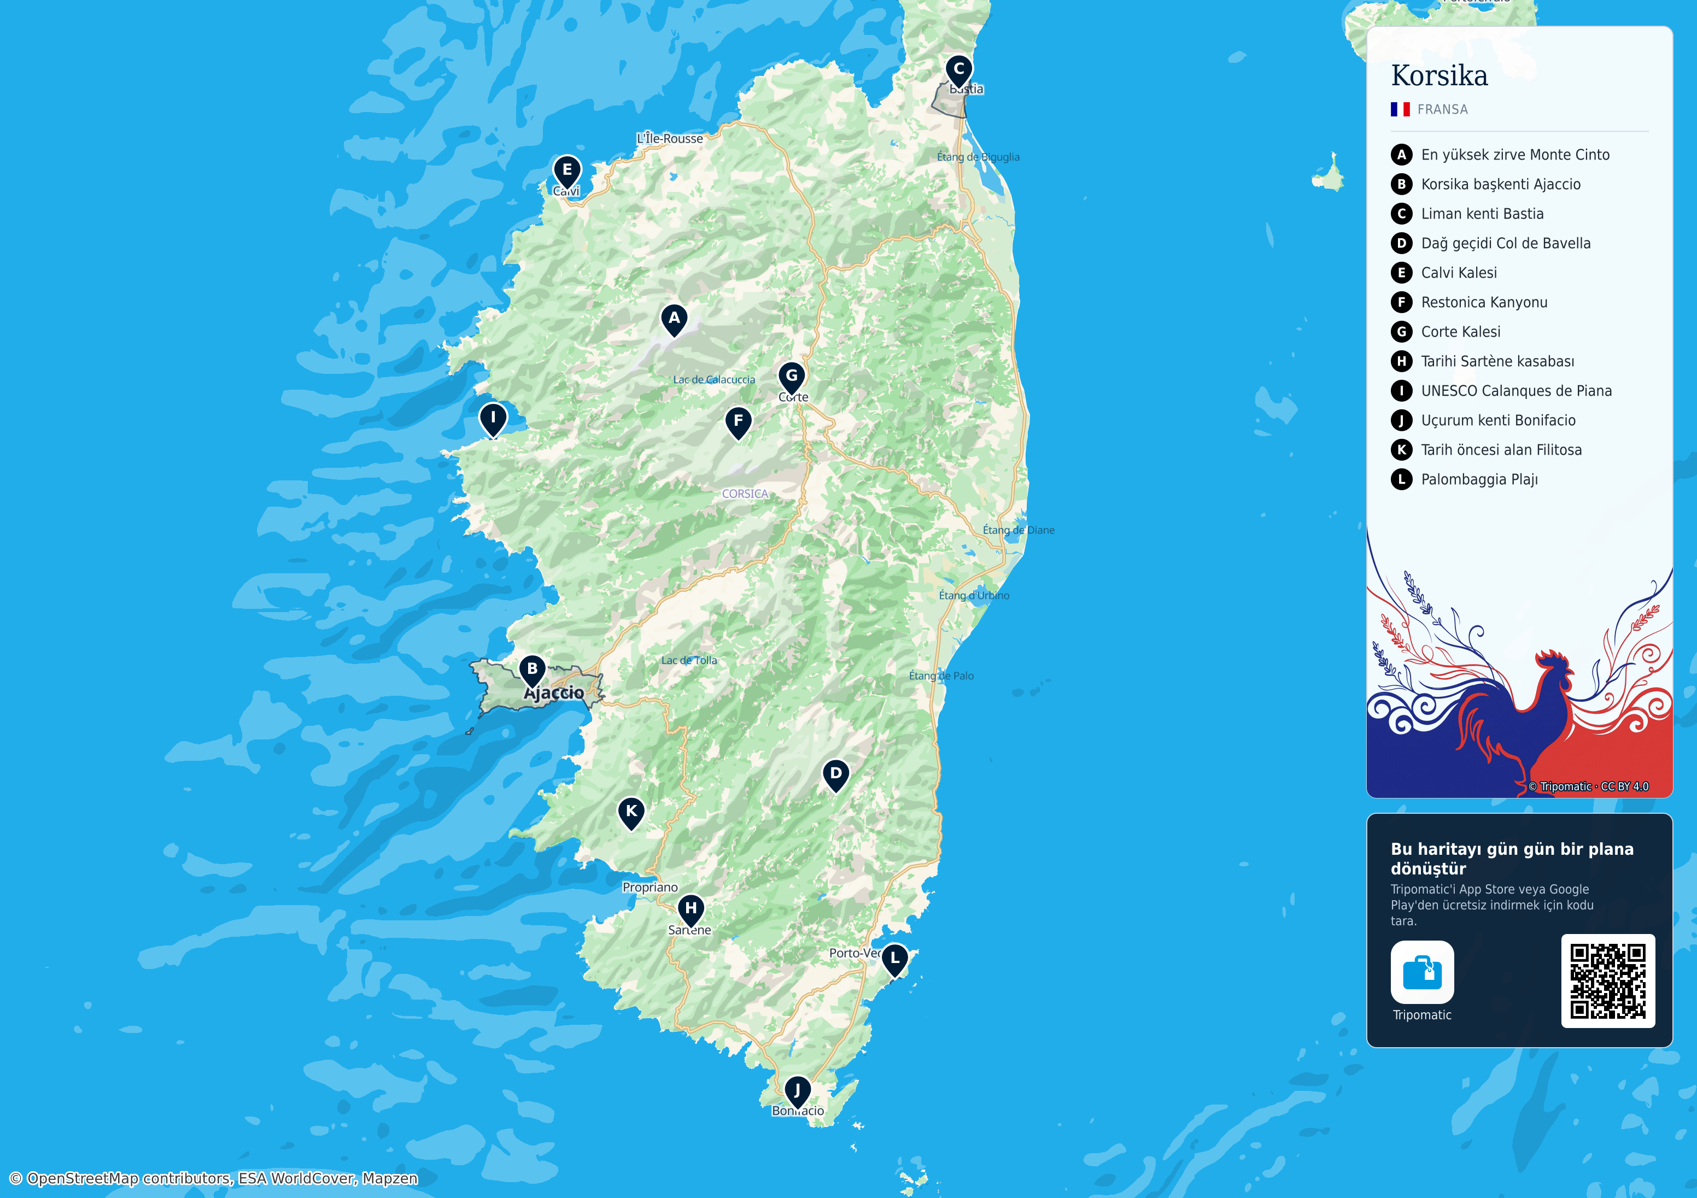Click map pin E at Calvi
The height and width of the screenshot is (1198, 1697).
567,172
